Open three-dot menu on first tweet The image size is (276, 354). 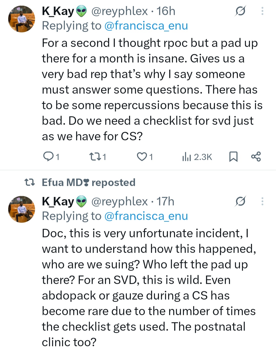[x=262, y=11]
